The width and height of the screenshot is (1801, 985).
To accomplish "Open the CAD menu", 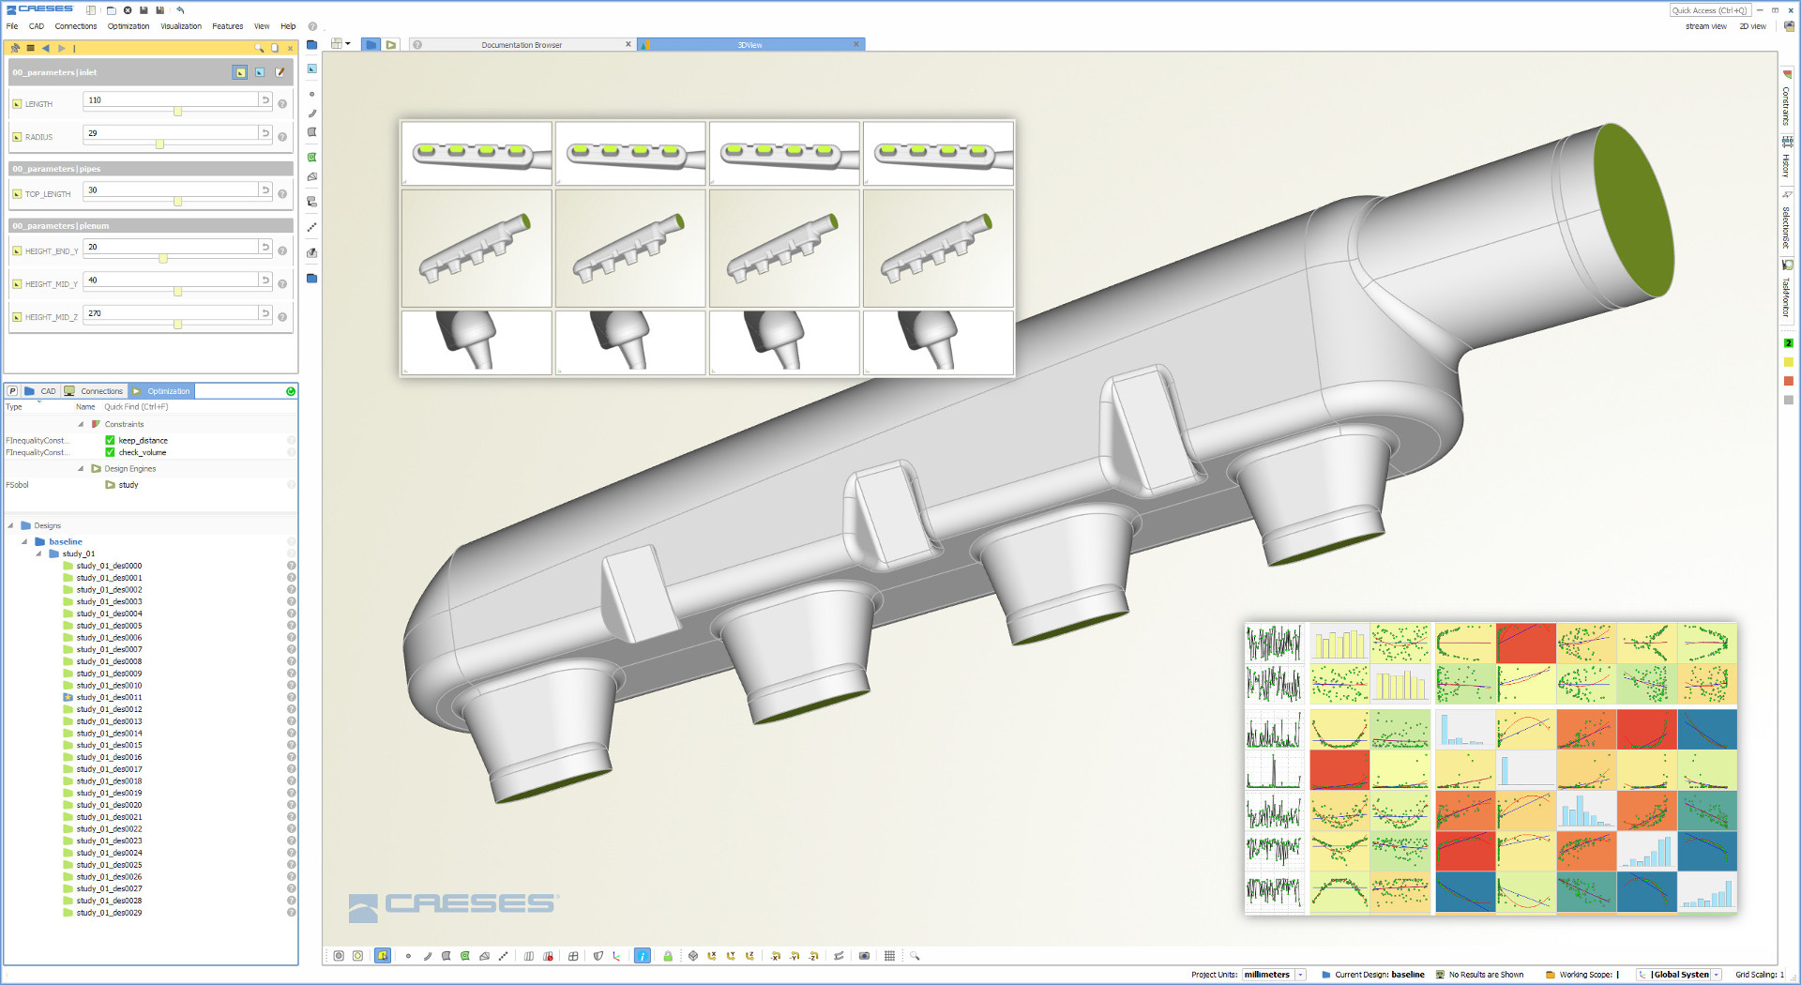I will coord(37,26).
